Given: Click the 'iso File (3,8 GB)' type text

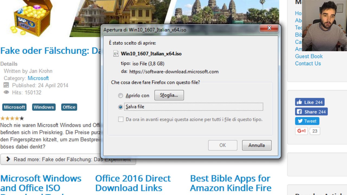Looking at the screenshot, I should [148, 64].
